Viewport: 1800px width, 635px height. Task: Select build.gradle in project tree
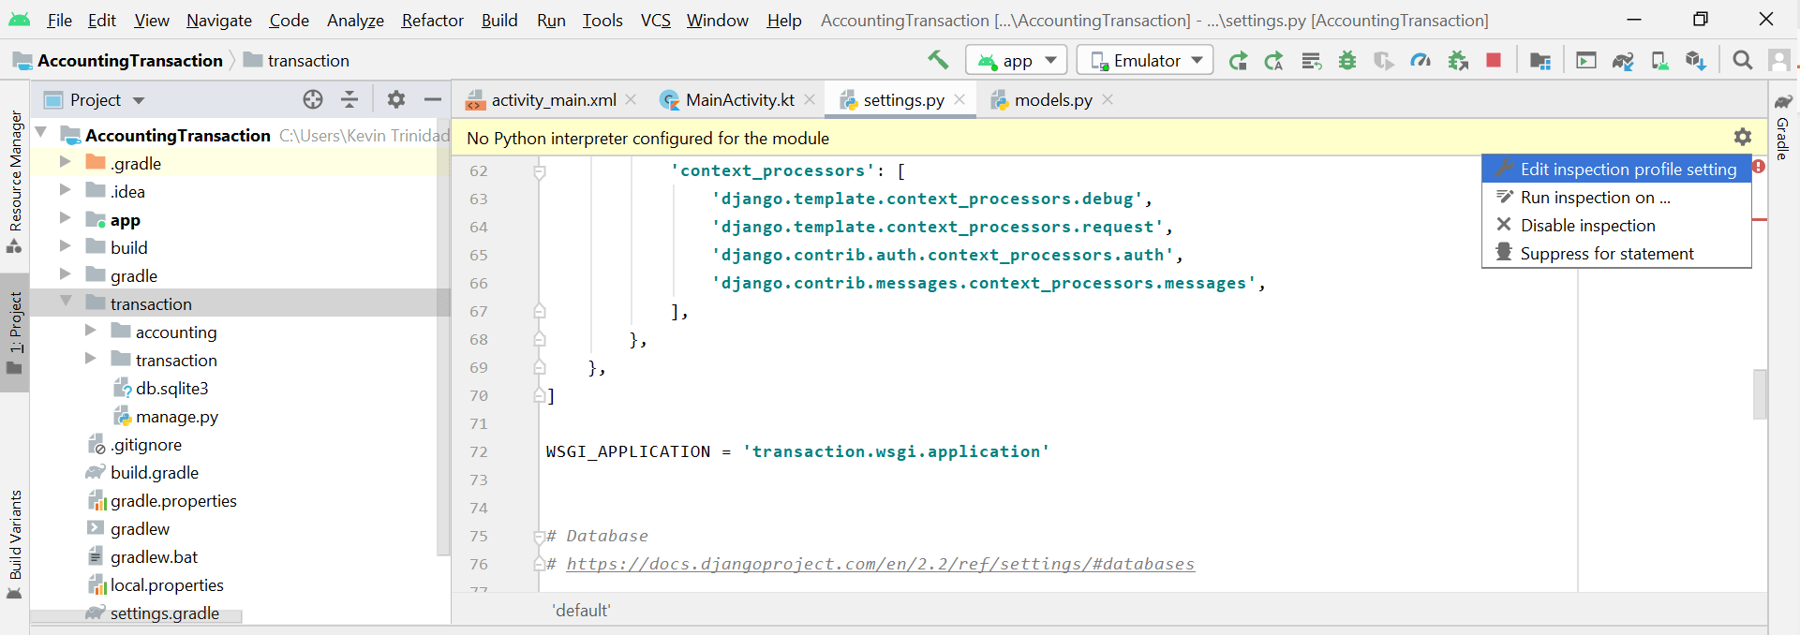(x=154, y=473)
